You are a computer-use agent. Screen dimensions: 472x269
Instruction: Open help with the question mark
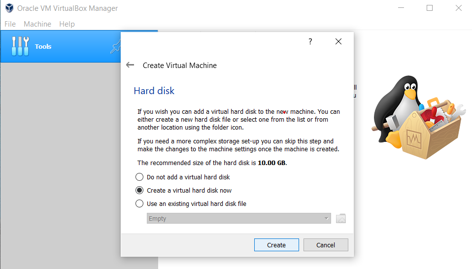pos(310,41)
